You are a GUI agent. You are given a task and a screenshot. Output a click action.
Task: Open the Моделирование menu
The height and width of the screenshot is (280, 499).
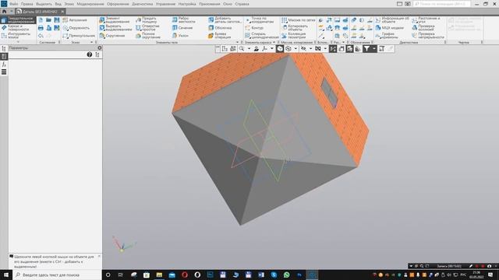tap(90, 4)
